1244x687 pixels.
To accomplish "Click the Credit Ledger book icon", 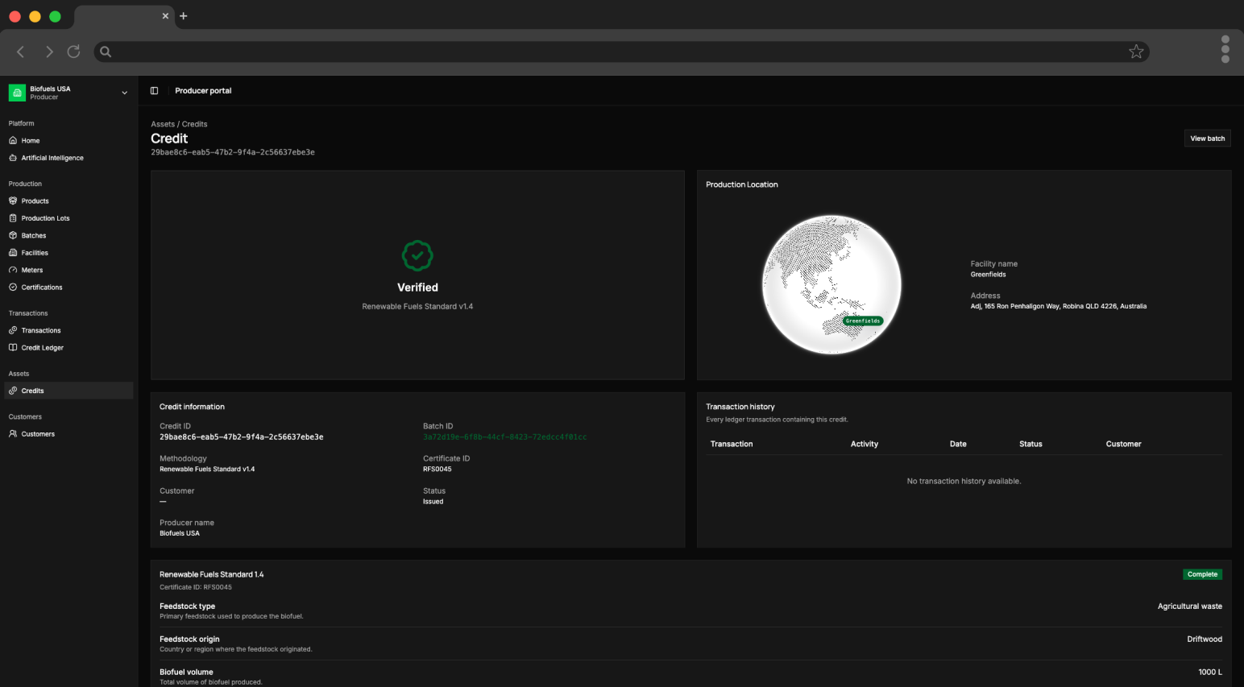I will point(13,348).
